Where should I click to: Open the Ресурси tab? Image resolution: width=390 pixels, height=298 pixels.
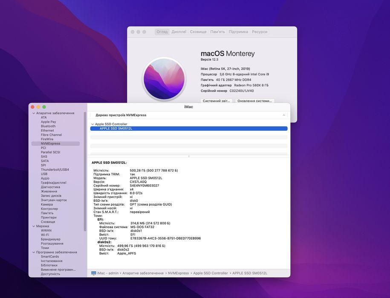click(x=260, y=32)
